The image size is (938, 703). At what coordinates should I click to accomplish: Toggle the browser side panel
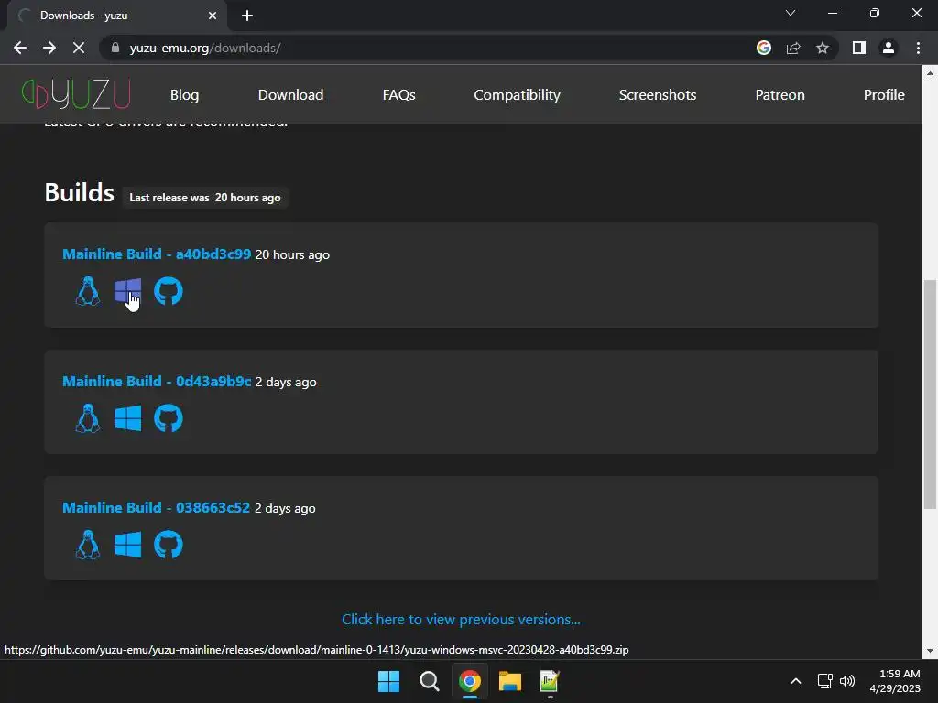[859, 48]
